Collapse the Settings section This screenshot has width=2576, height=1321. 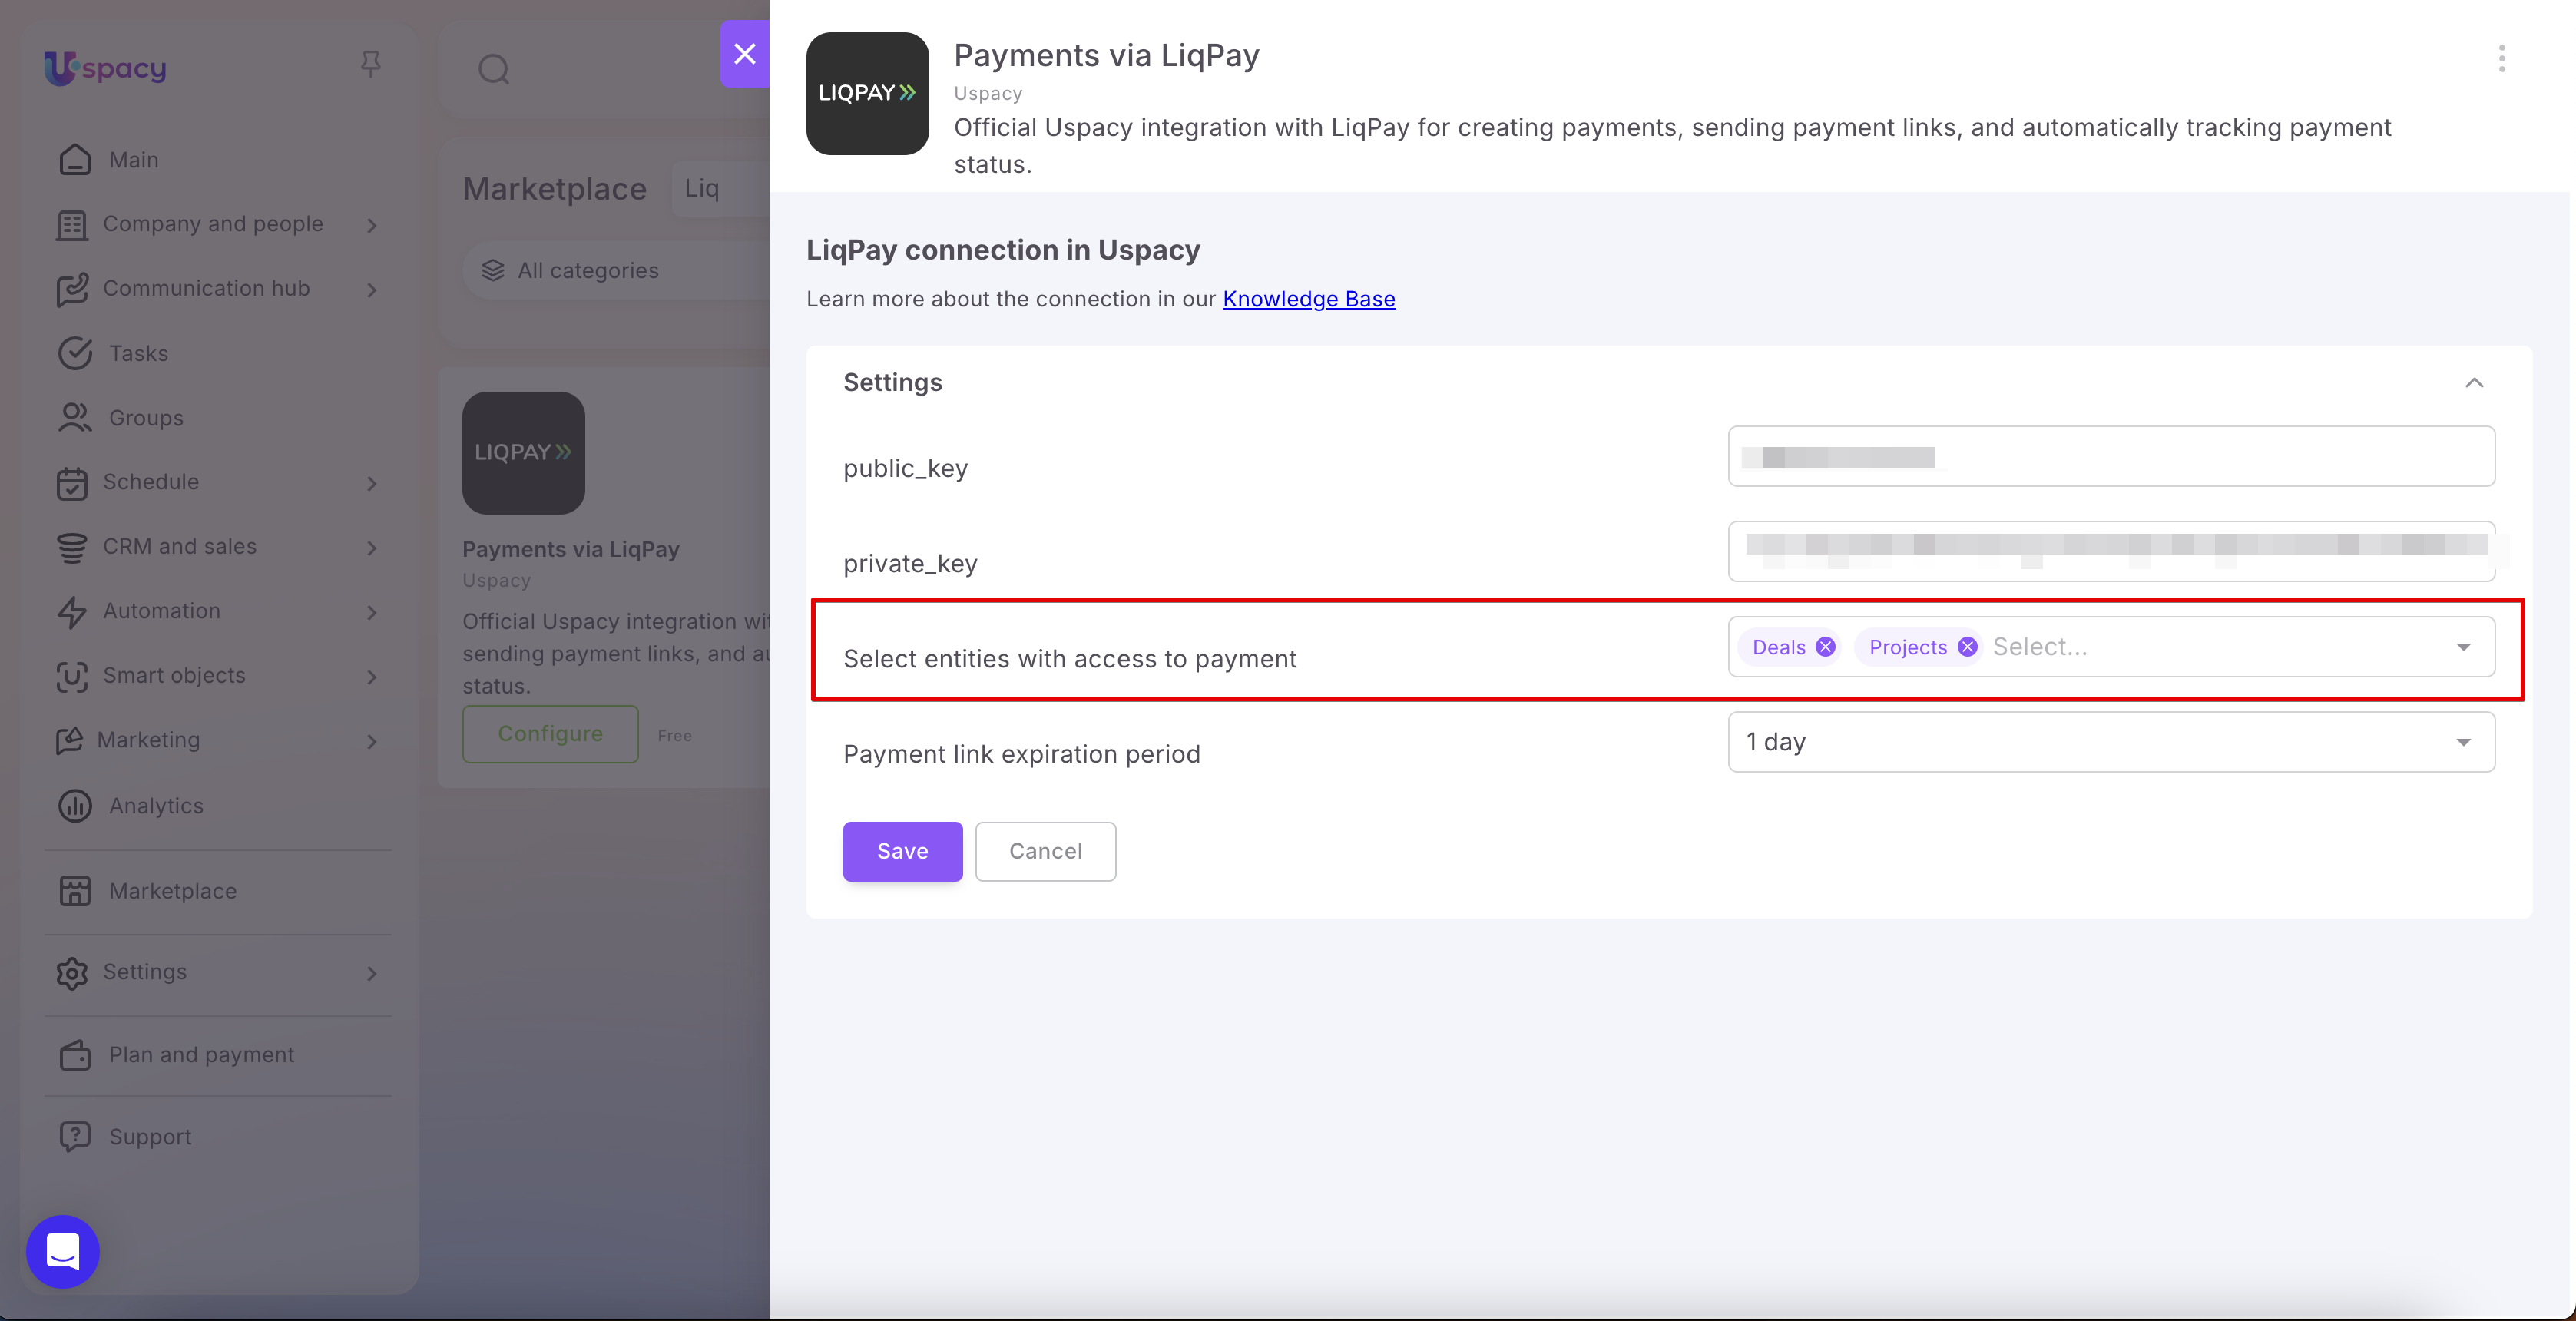(x=2474, y=383)
